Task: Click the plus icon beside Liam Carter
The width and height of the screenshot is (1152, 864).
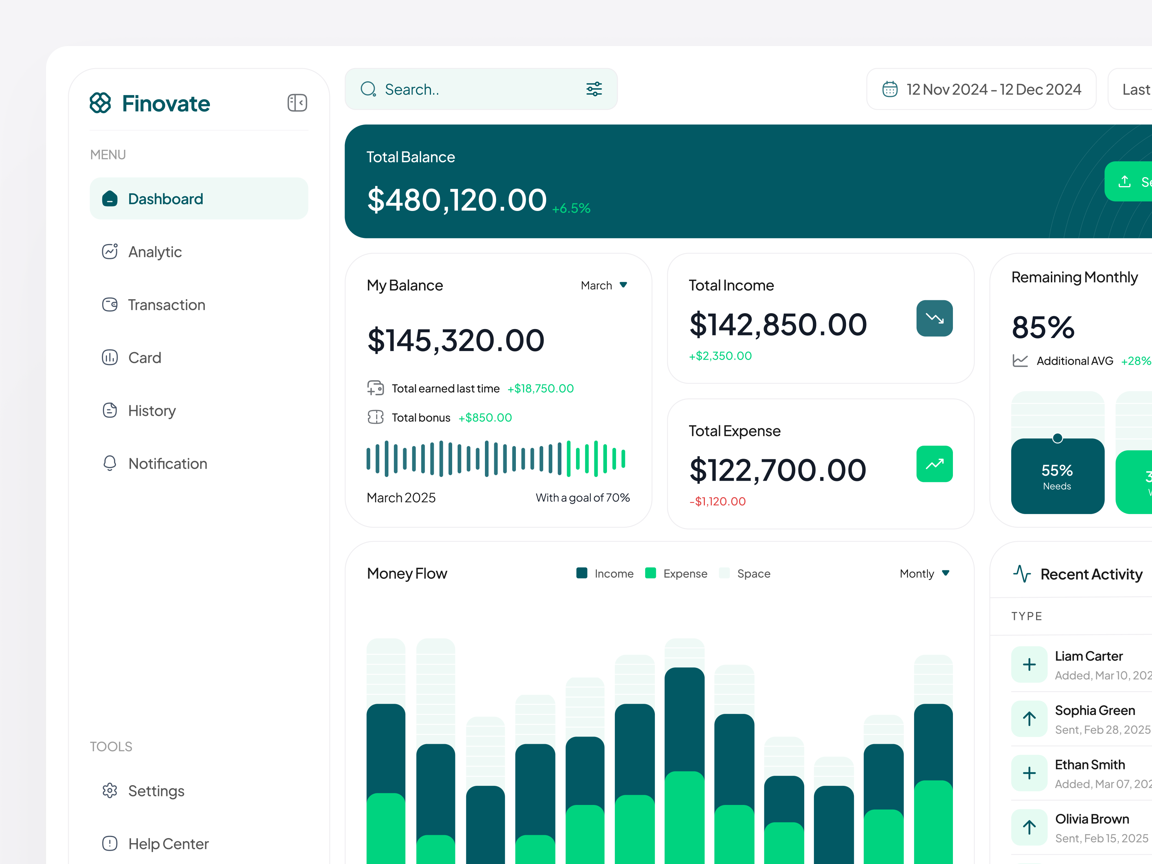Action: click(x=1029, y=665)
